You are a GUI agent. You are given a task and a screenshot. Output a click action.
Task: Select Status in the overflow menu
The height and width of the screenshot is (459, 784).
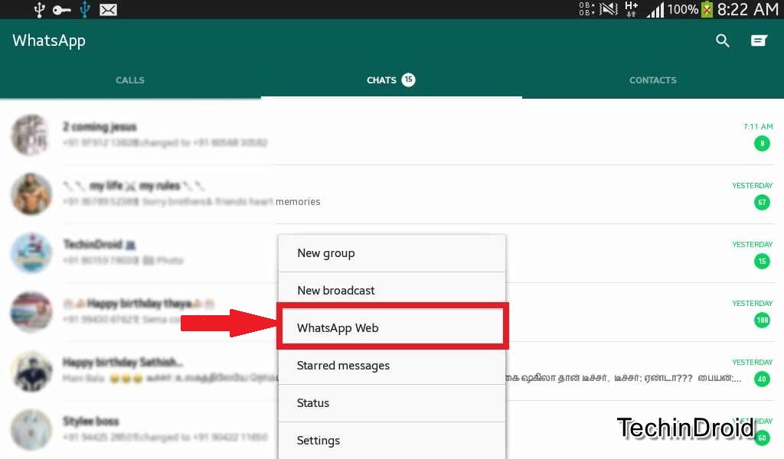391,403
